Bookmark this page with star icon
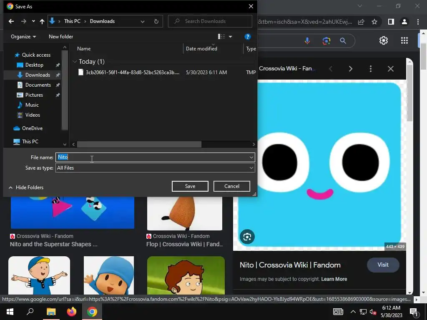427x320 pixels. 374,22
